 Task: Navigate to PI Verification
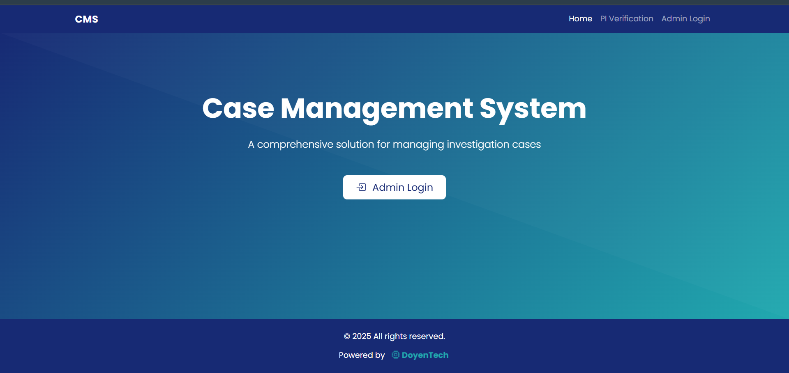(626, 18)
